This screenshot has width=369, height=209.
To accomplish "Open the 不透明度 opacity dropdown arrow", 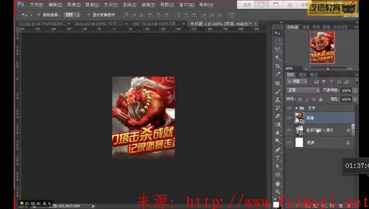I will tap(355, 91).
